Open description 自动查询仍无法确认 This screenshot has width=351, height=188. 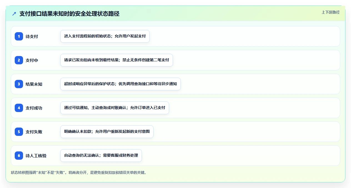pyautogui.click(x=101, y=156)
